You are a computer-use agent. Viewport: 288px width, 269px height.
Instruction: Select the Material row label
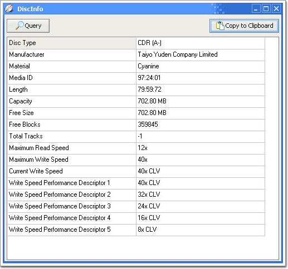pyautogui.click(x=72, y=67)
